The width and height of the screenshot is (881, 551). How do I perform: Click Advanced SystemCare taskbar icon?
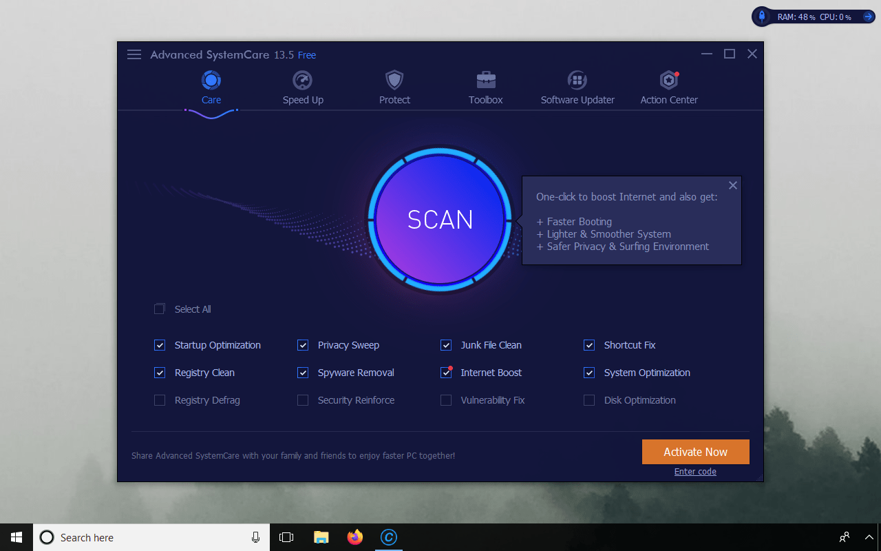coord(389,537)
